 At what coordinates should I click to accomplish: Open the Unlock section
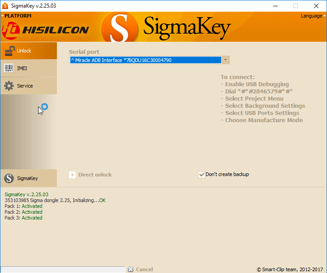tap(29, 51)
